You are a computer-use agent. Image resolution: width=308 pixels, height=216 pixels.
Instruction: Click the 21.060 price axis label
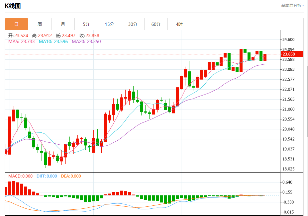click(288, 109)
